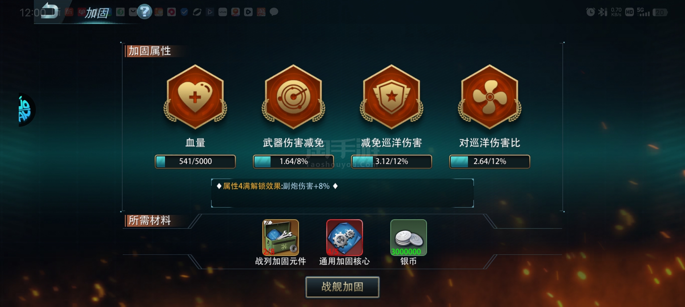Image resolution: width=685 pixels, height=307 pixels.
Task: Select the 武器伤害减免 radar hexagon icon
Action: [293, 97]
